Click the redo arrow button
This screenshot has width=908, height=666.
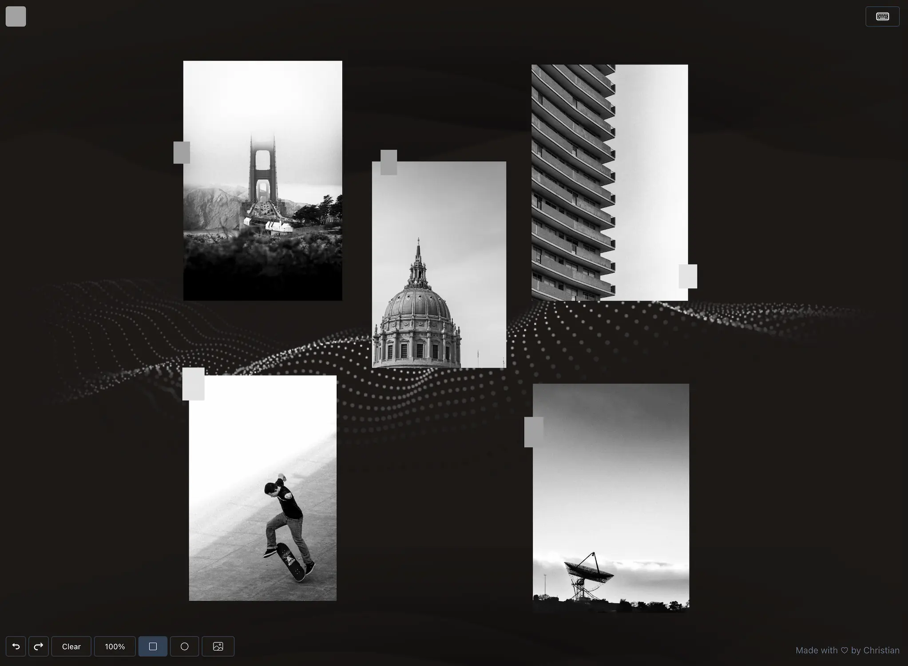[x=39, y=646]
